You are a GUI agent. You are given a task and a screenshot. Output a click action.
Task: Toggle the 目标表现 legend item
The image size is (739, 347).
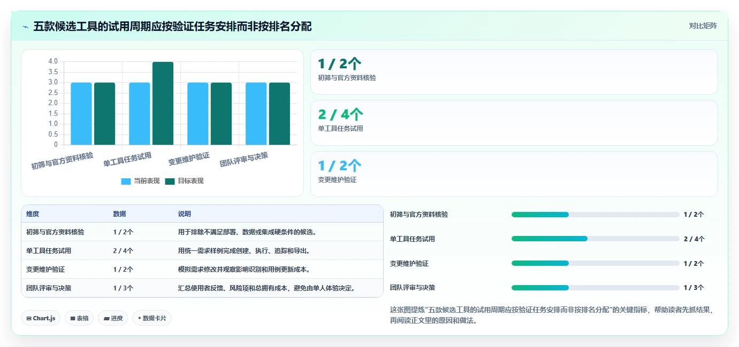[x=184, y=181]
